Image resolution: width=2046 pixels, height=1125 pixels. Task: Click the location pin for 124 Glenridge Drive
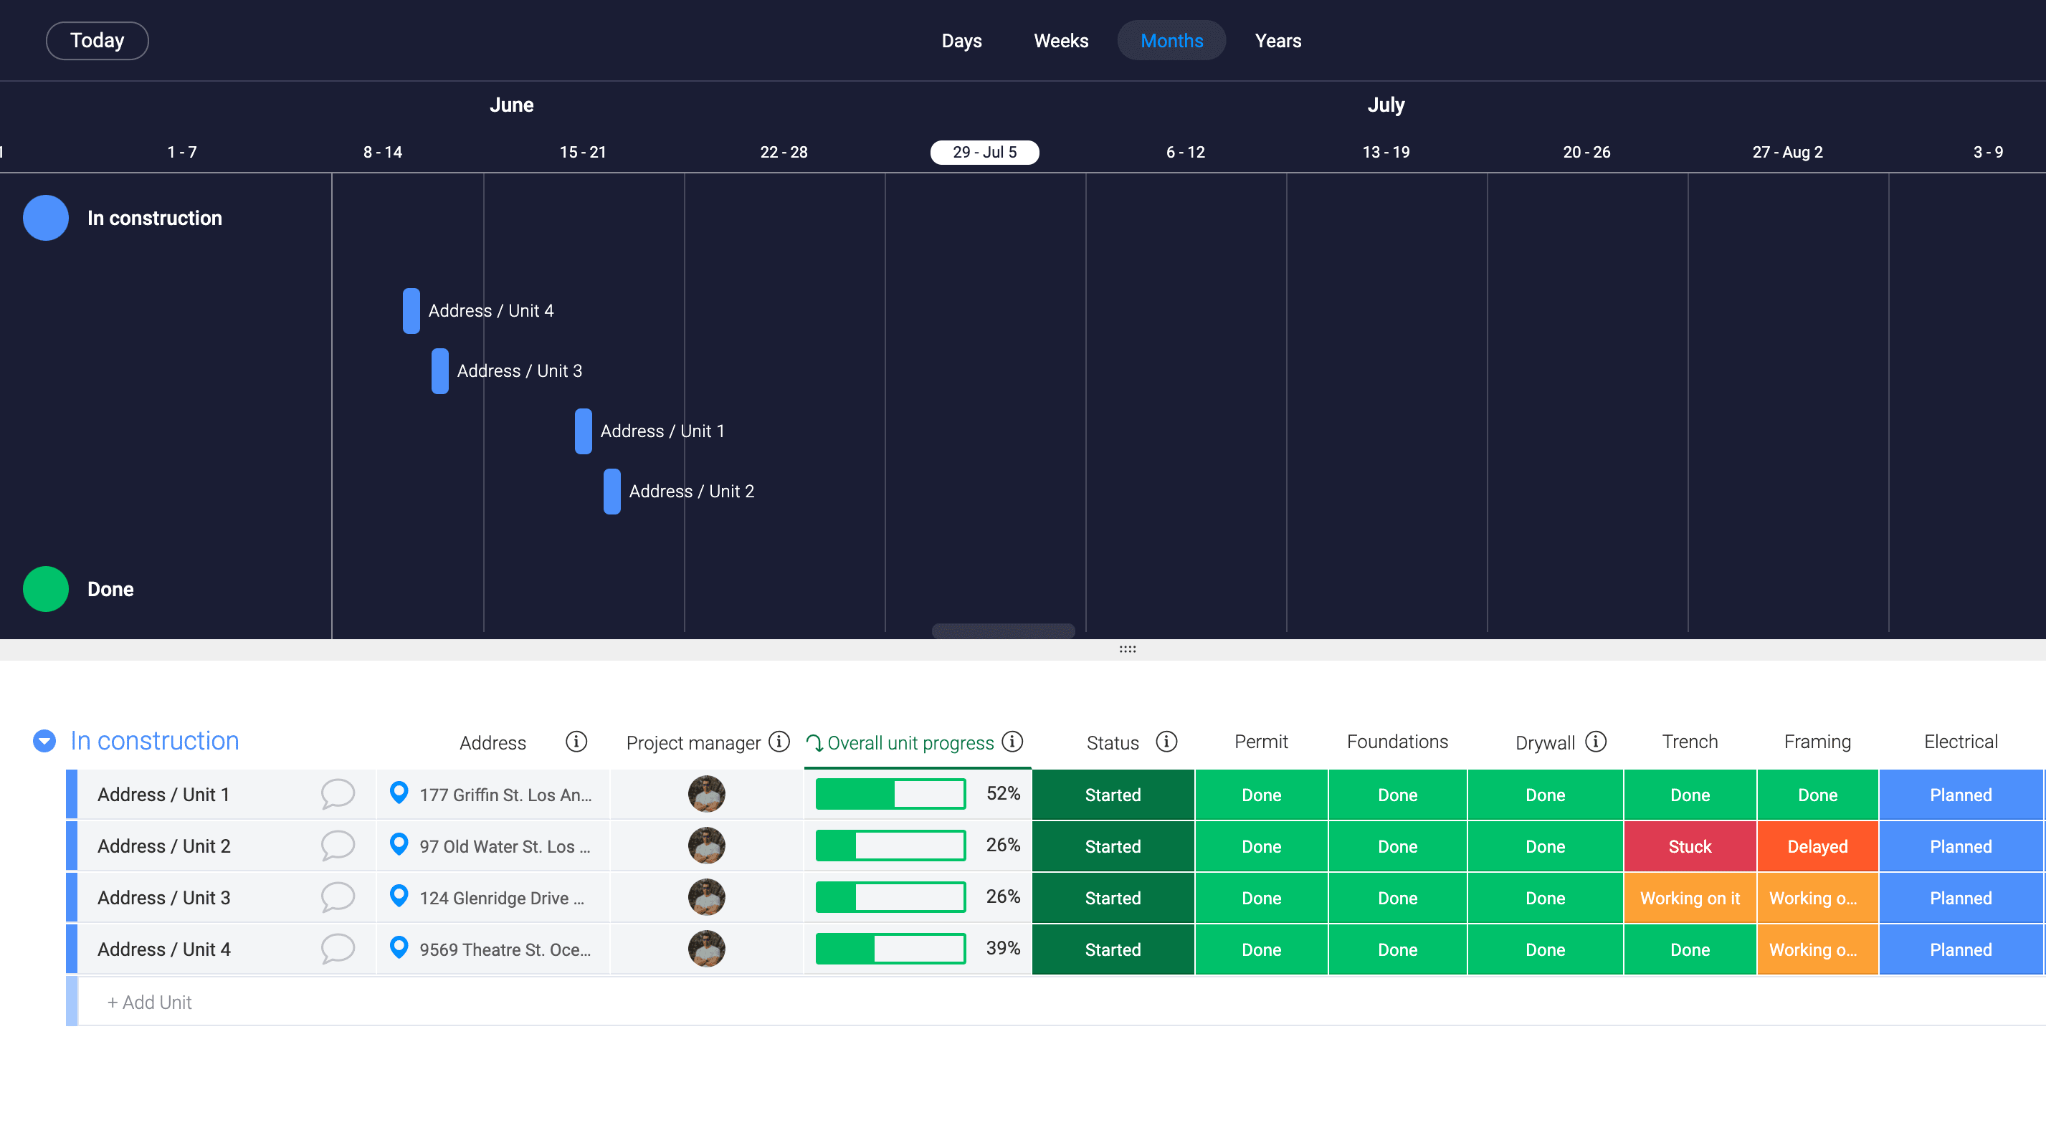(x=399, y=896)
